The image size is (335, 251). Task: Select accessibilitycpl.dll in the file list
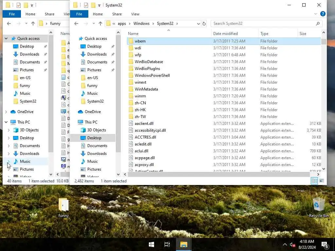[x=224, y=130]
